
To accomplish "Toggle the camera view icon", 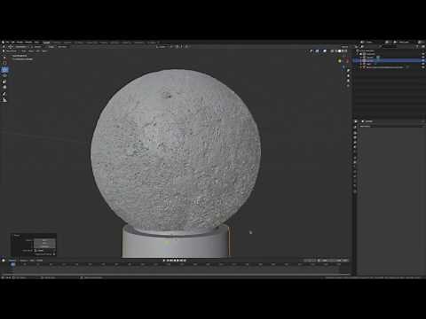I will click(x=348, y=81).
